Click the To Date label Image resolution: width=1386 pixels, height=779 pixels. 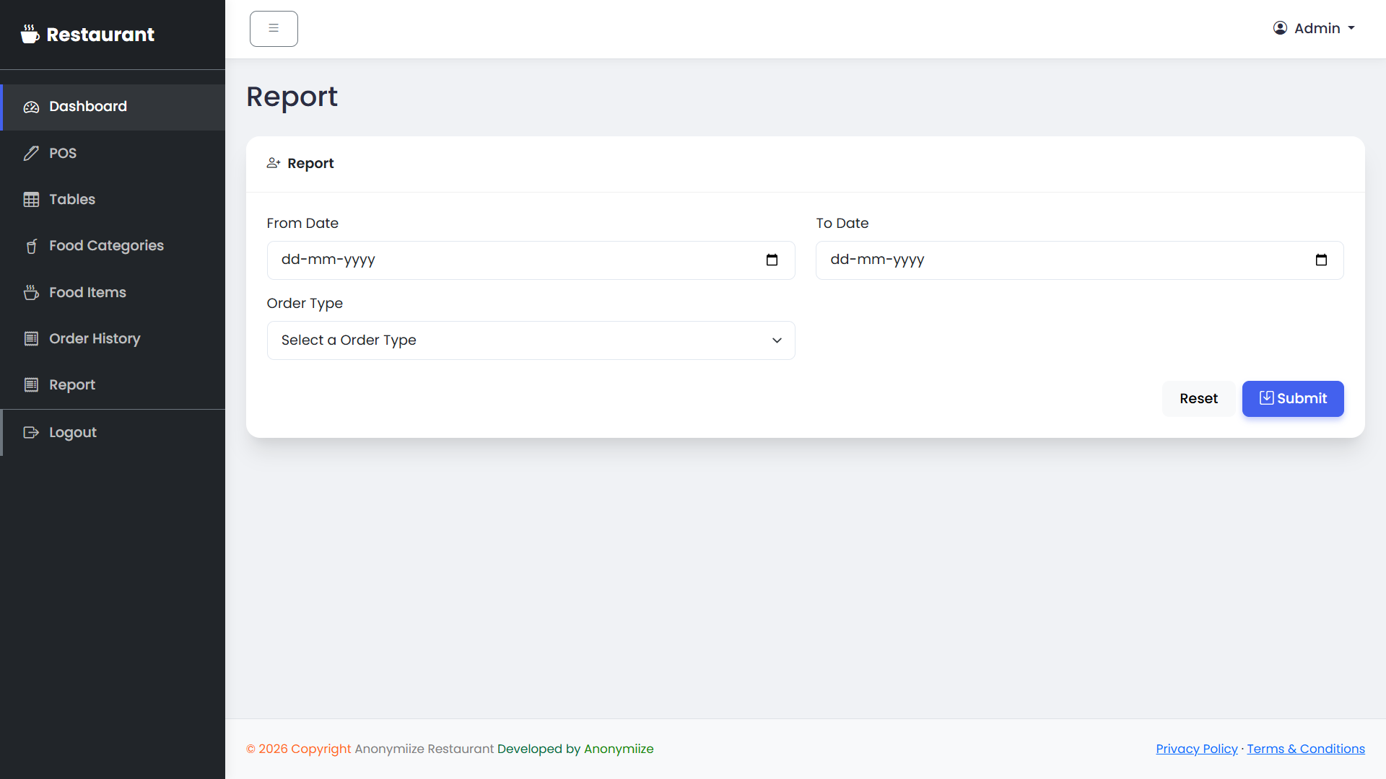[842, 224]
